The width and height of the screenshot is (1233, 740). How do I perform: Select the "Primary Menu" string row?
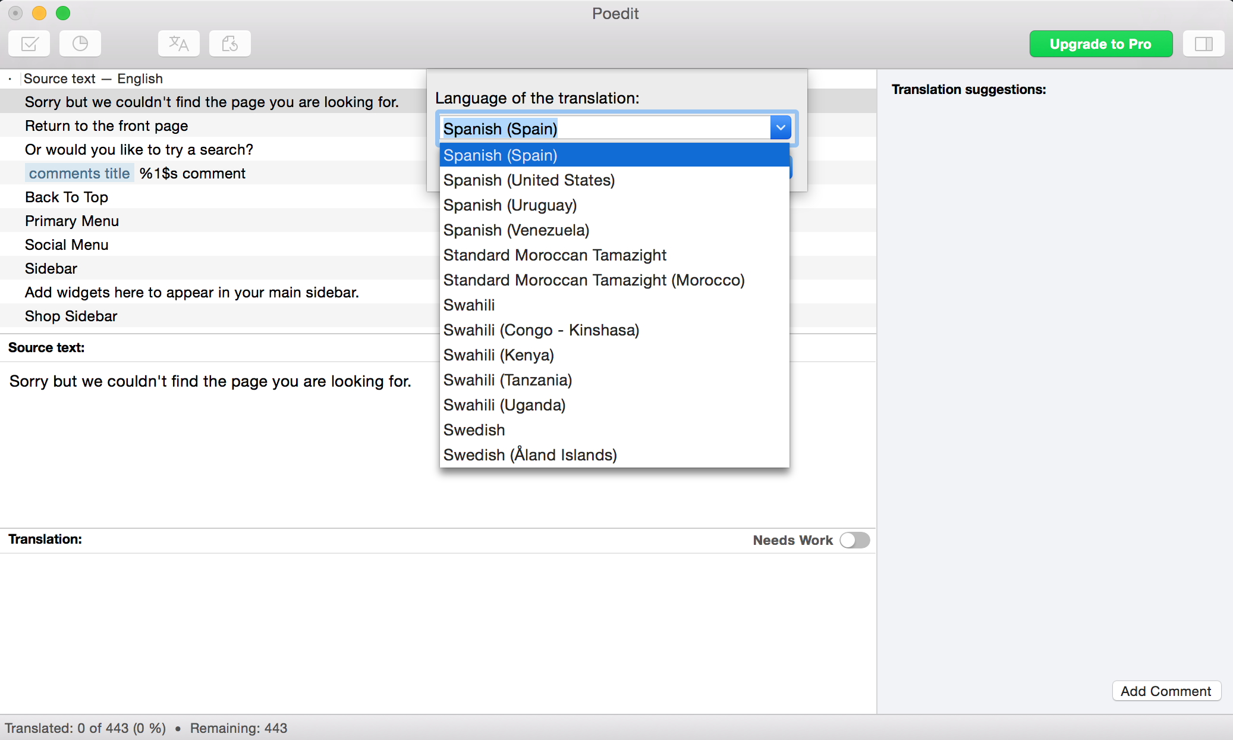click(219, 221)
